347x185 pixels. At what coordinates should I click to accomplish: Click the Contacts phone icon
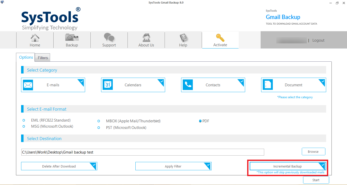[188, 85]
